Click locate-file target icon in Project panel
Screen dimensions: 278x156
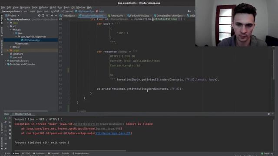[x=39, y=16]
